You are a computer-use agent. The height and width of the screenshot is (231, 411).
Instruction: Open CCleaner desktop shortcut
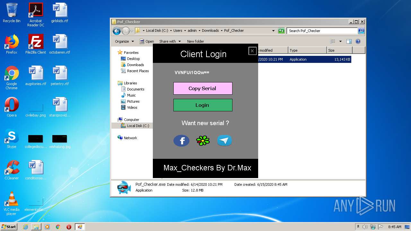point(12,170)
